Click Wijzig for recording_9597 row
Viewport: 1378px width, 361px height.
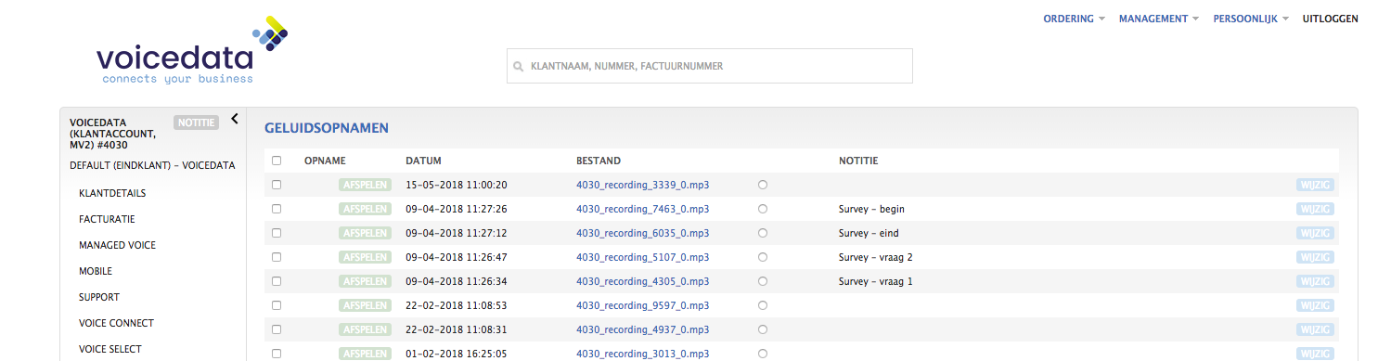click(1316, 305)
